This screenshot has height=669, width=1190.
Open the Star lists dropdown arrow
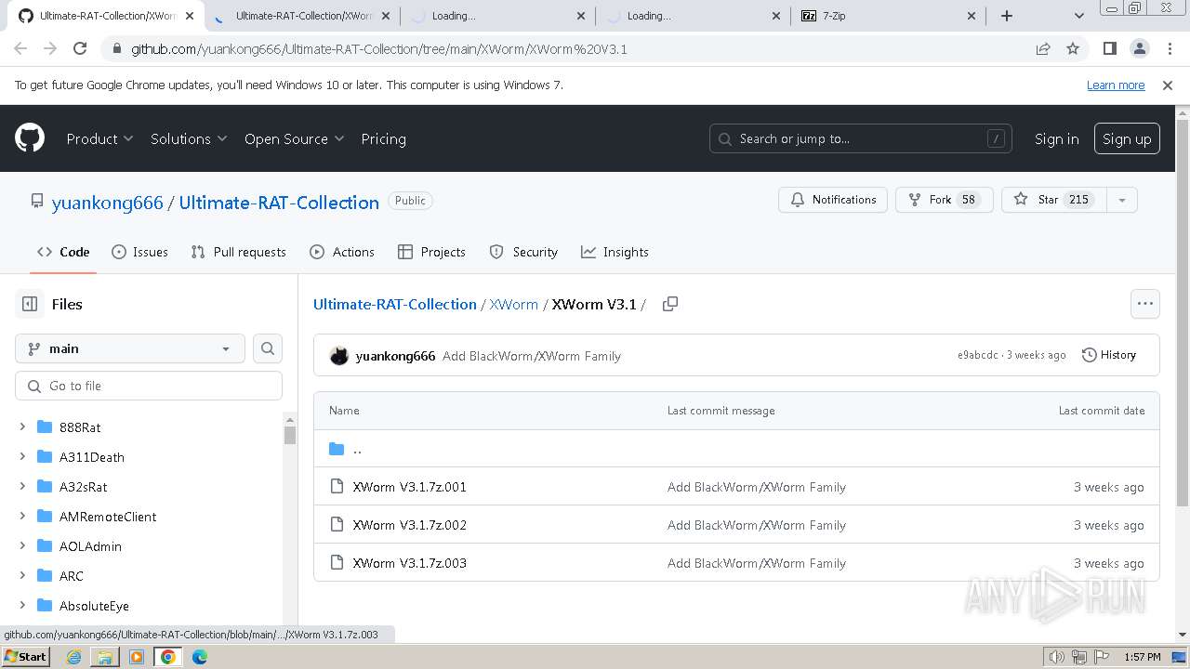pyautogui.click(x=1122, y=200)
